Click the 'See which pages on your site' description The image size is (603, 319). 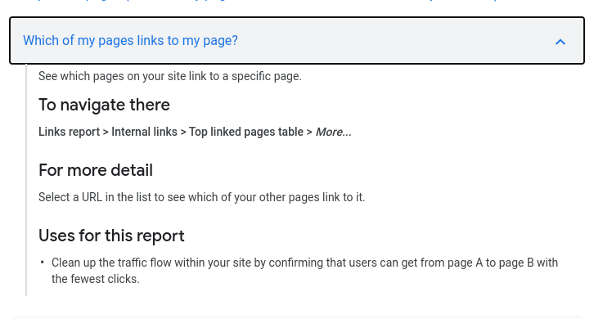click(x=170, y=76)
